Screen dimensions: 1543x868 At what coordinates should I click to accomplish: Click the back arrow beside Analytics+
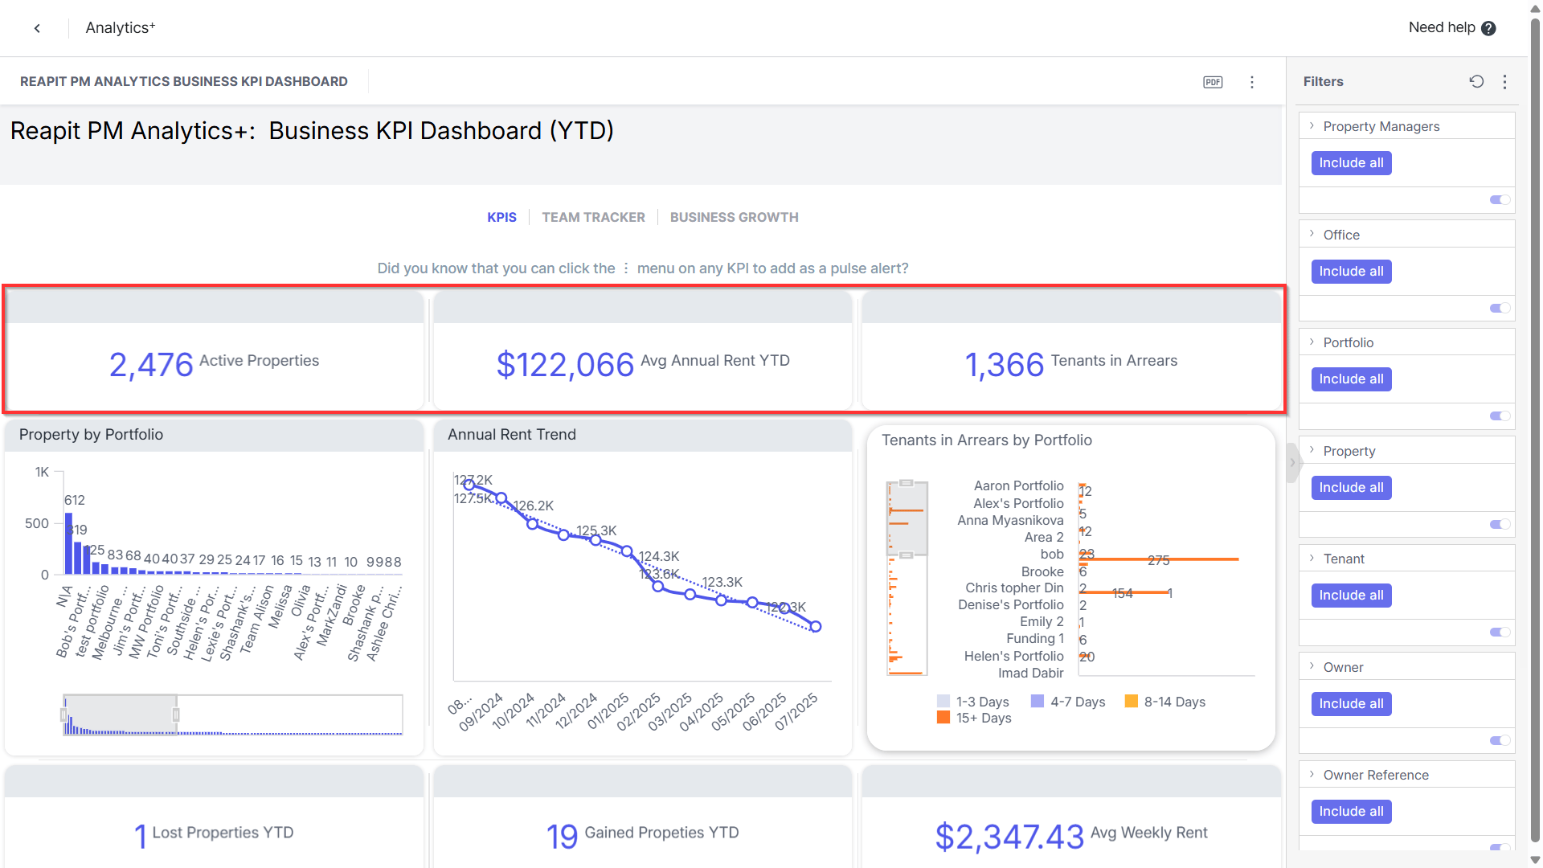click(x=37, y=28)
